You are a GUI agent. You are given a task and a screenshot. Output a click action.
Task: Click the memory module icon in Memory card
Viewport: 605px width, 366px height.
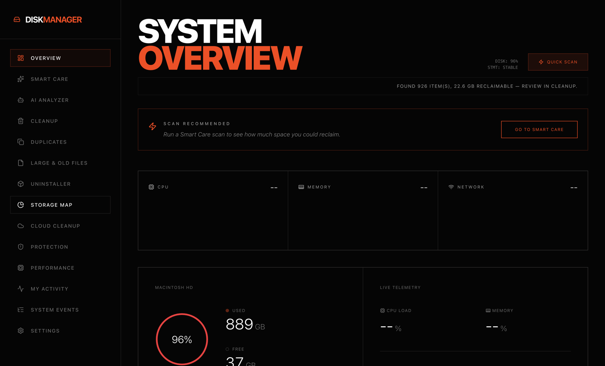pos(301,187)
